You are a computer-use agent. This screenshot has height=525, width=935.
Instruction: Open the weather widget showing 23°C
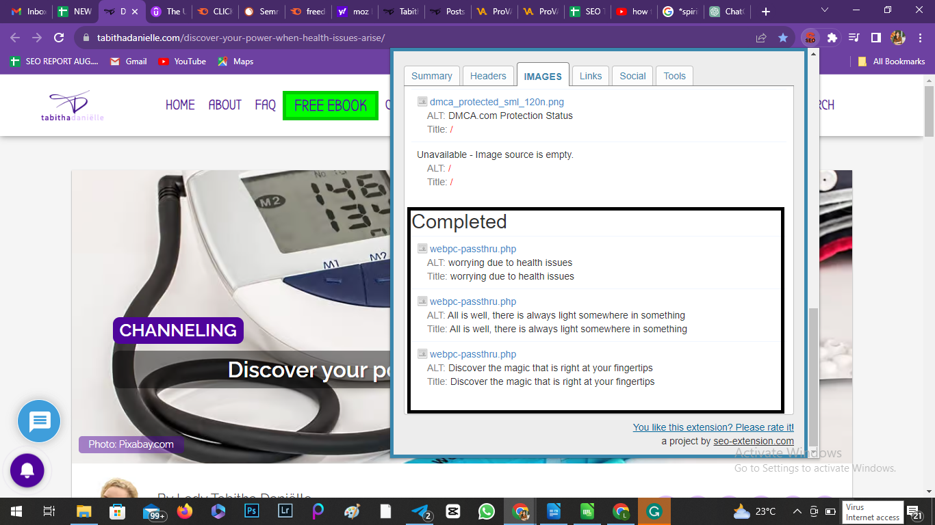[754, 511]
